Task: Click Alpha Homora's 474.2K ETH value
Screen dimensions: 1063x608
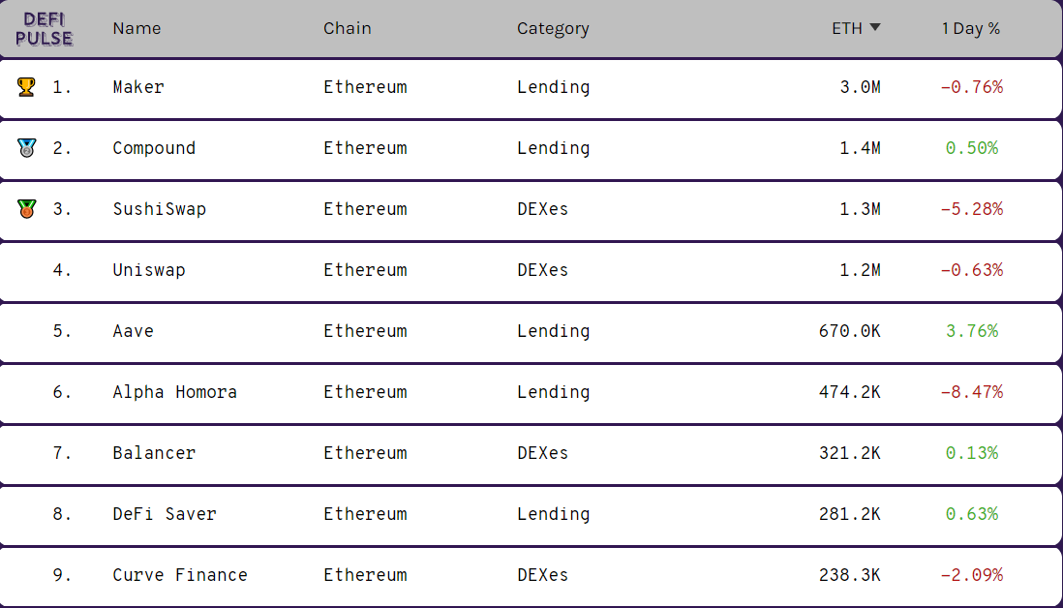Action: pos(849,392)
